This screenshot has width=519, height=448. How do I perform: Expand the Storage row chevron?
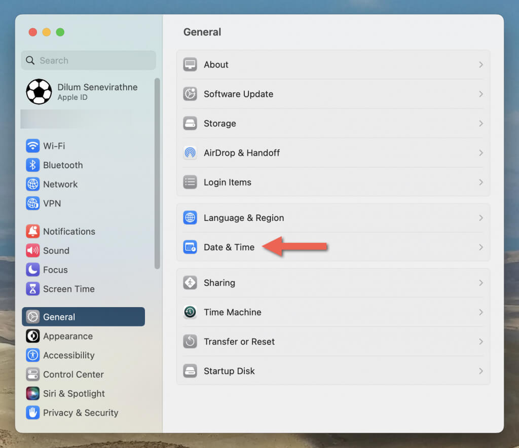[480, 124]
